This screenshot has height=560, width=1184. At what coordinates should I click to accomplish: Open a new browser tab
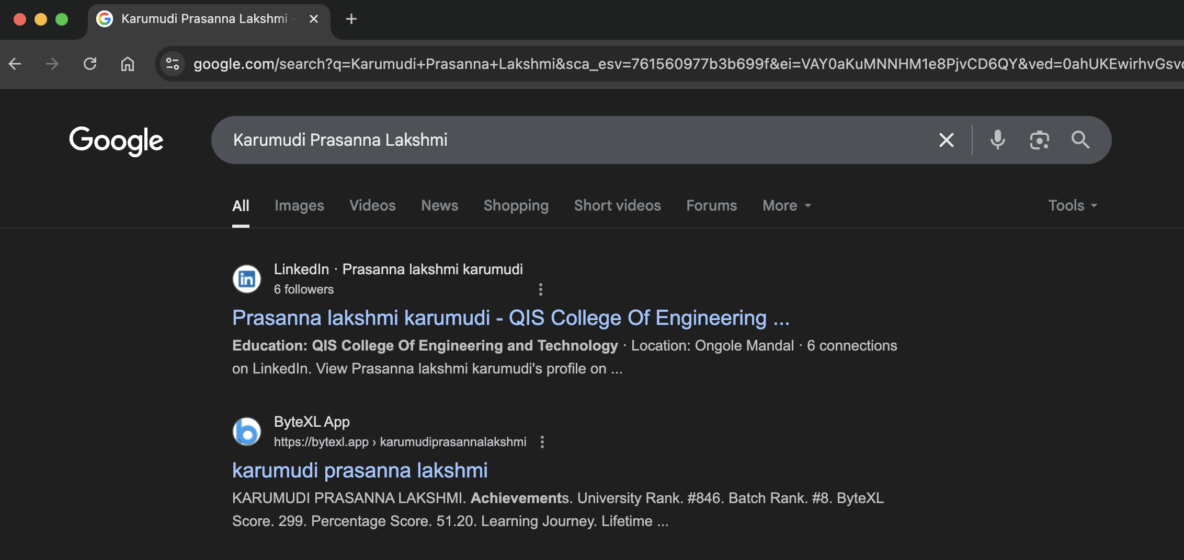[351, 19]
